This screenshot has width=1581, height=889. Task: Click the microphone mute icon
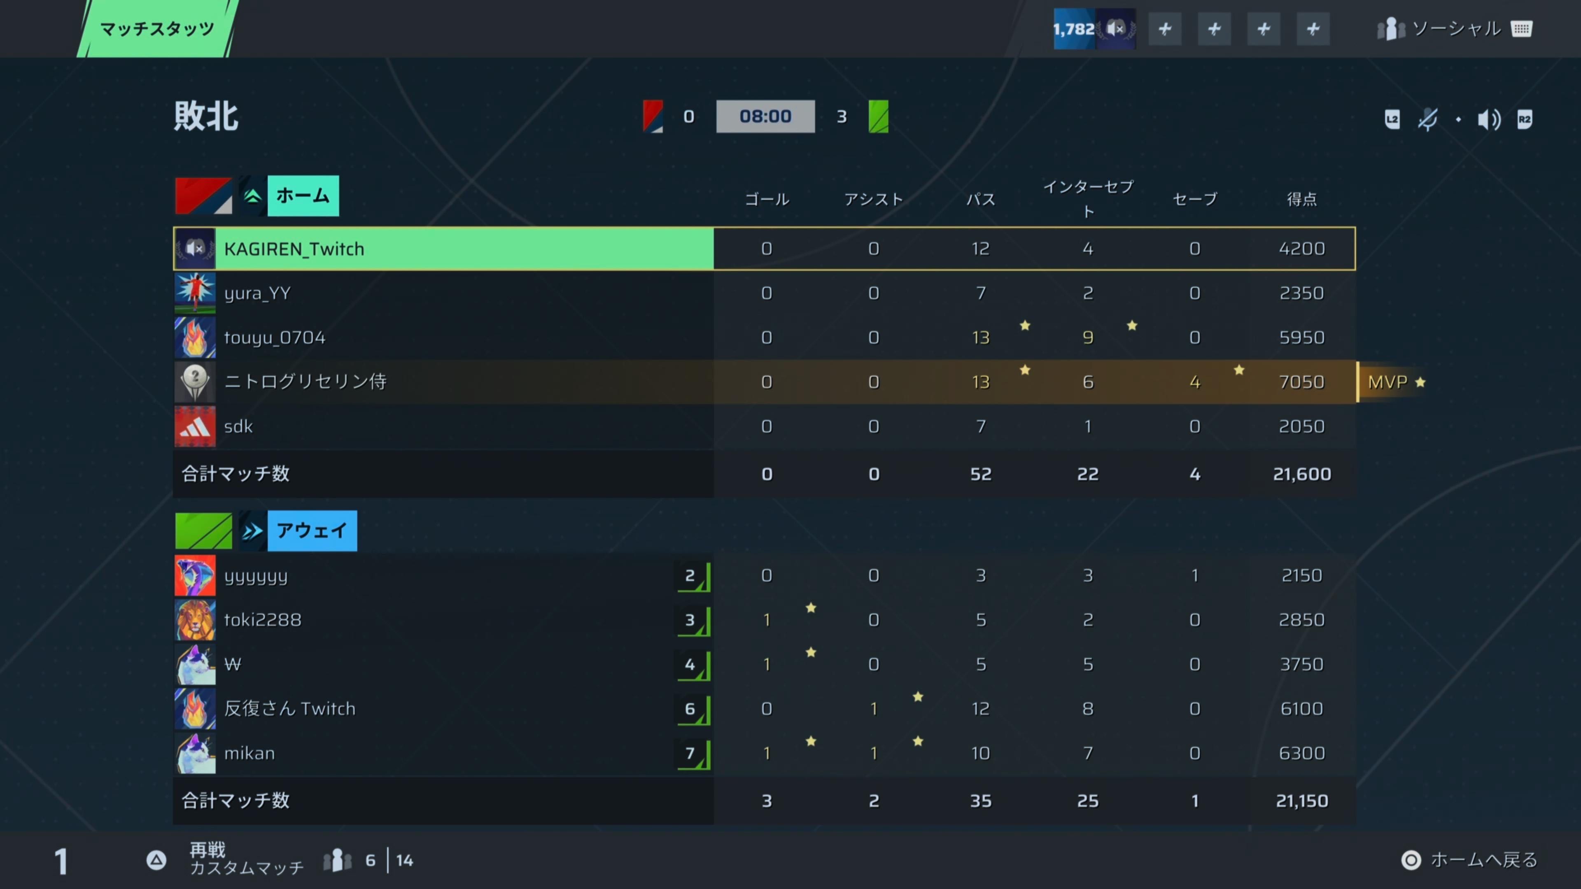pyautogui.click(x=1427, y=119)
